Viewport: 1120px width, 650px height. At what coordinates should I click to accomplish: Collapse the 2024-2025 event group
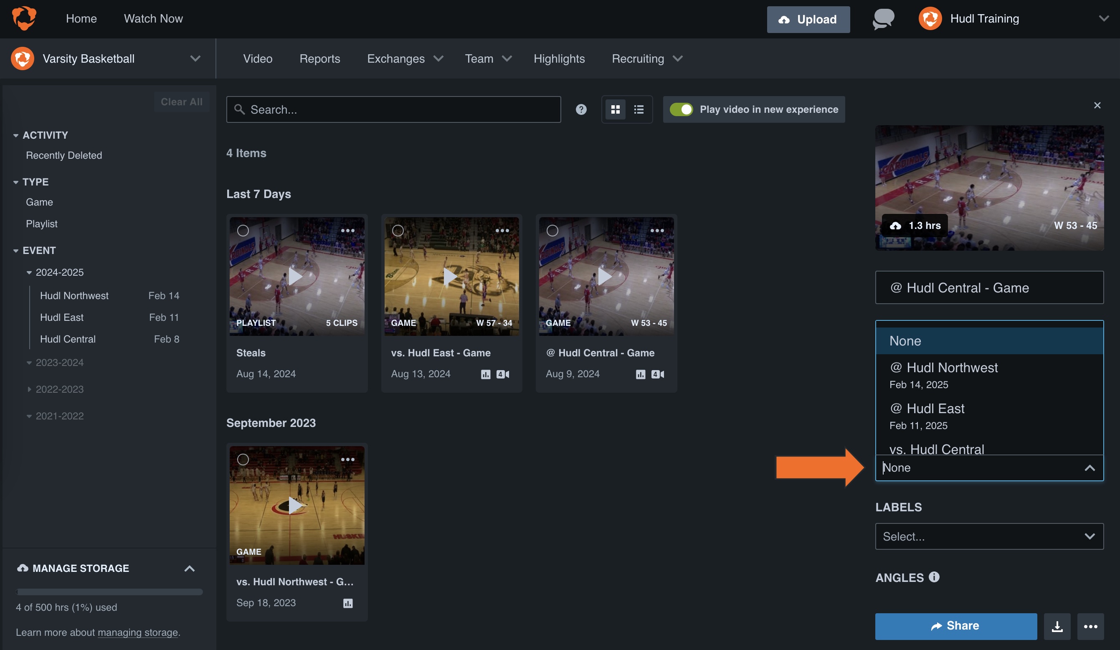(x=29, y=272)
